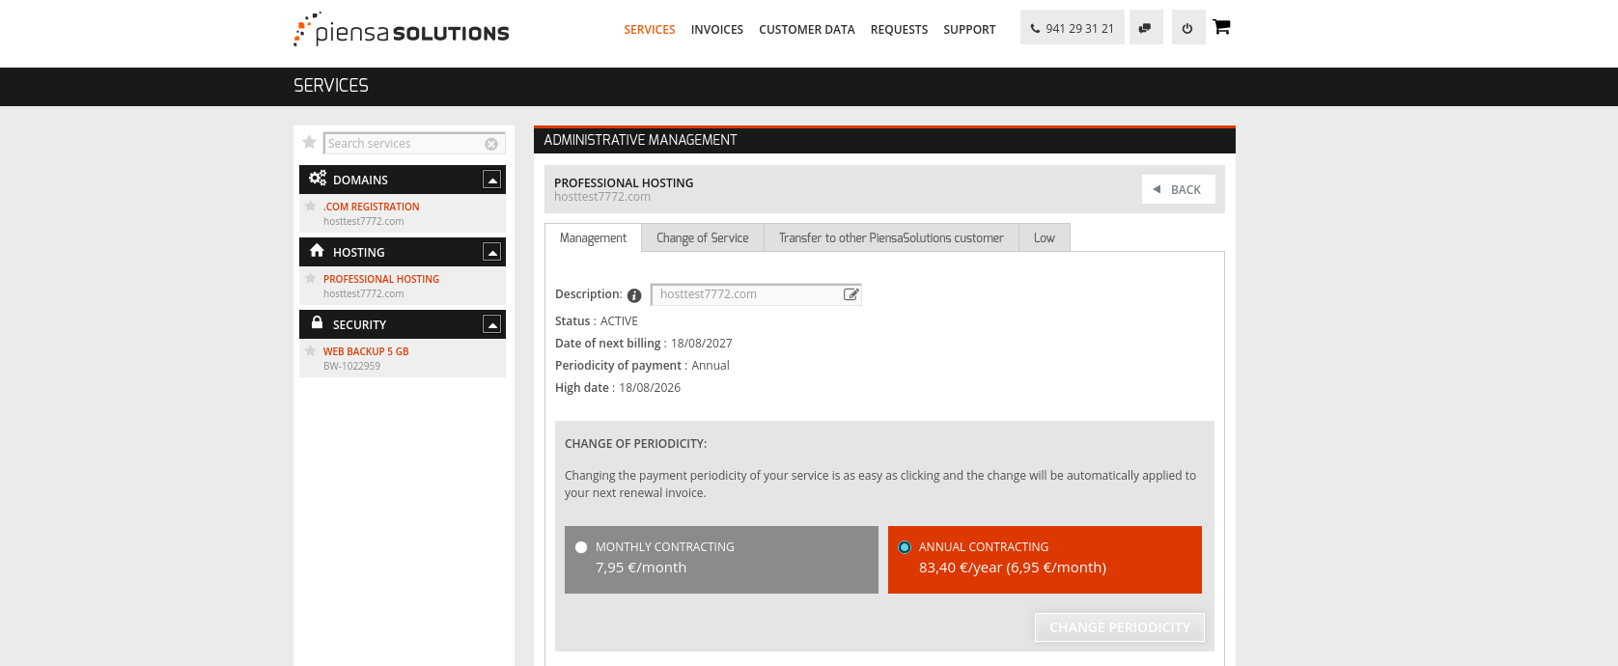Open the Professional Hosting service link
1618x666 pixels.
pyautogui.click(x=381, y=279)
